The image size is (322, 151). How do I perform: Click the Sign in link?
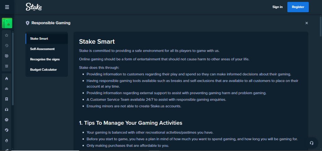pos(277,7)
